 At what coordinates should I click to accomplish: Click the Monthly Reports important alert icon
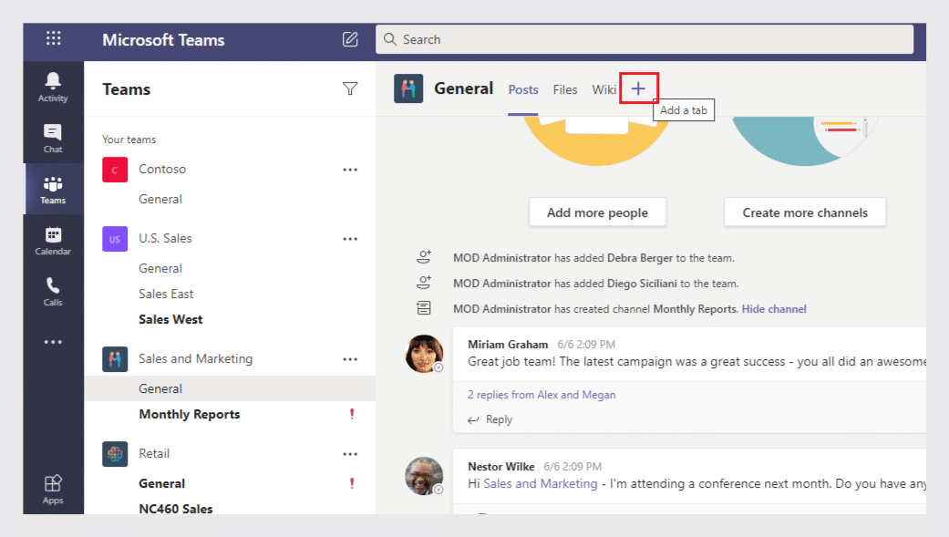pyautogui.click(x=352, y=414)
